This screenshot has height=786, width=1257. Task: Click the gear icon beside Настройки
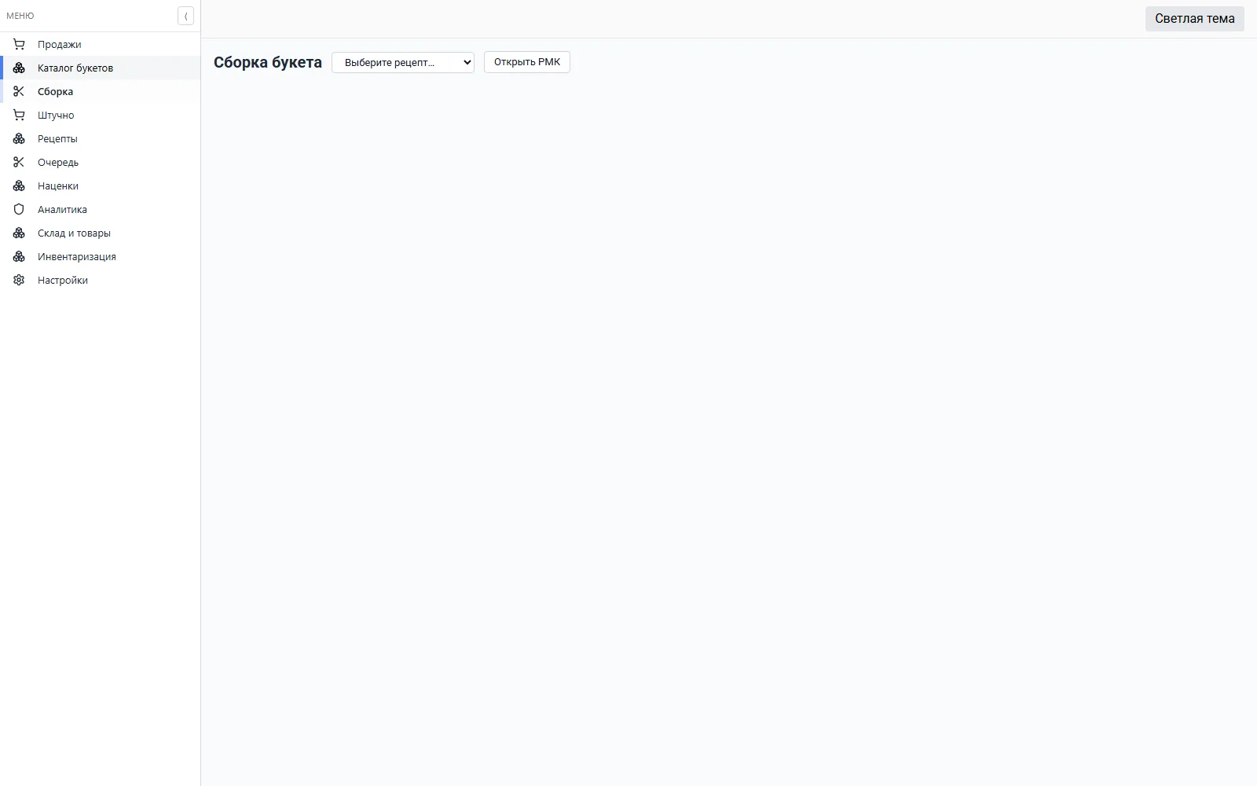pyautogui.click(x=19, y=280)
